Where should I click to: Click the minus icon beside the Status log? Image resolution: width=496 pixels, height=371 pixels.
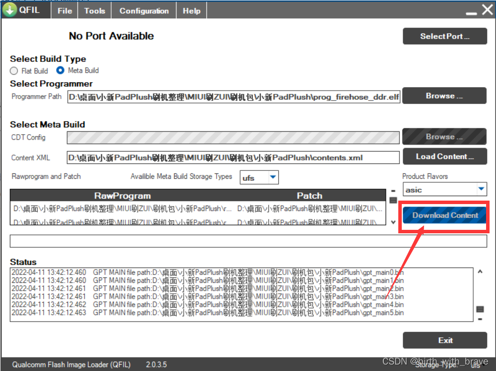point(480,319)
